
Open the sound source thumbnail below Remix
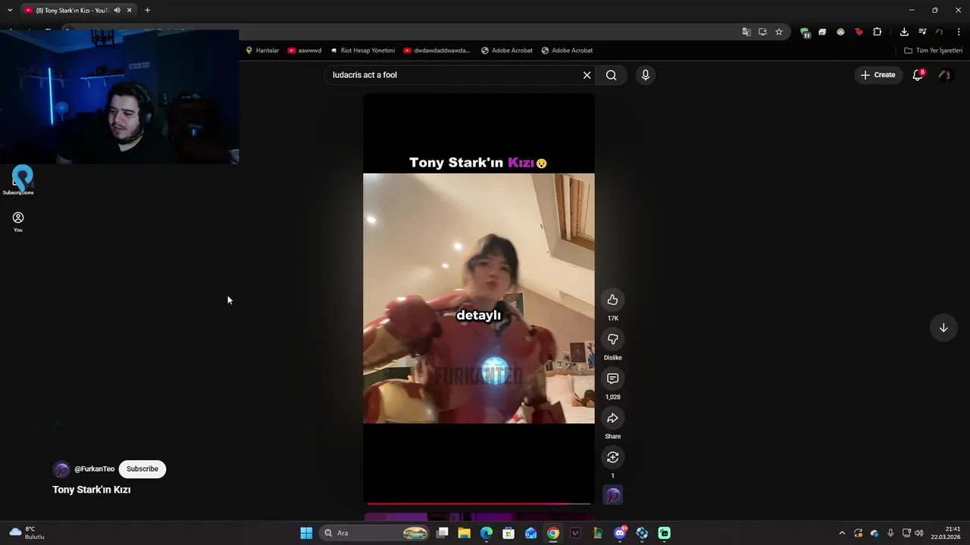613,495
